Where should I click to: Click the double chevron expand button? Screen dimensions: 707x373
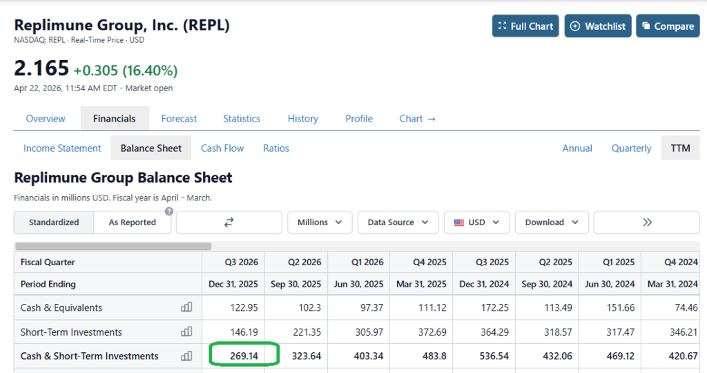[x=646, y=222]
